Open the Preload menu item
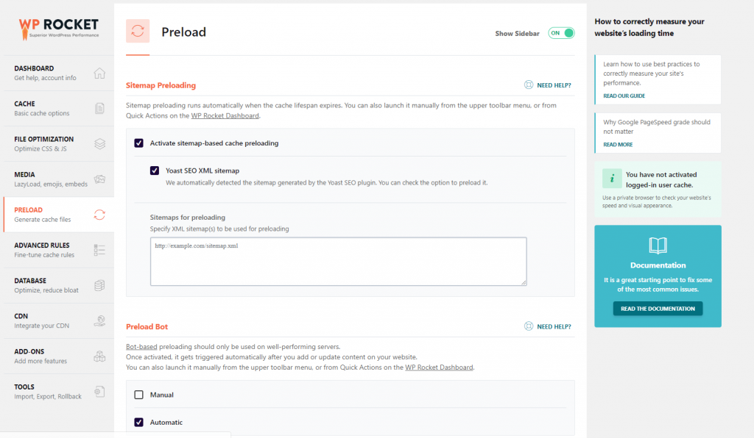 pos(59,215)
